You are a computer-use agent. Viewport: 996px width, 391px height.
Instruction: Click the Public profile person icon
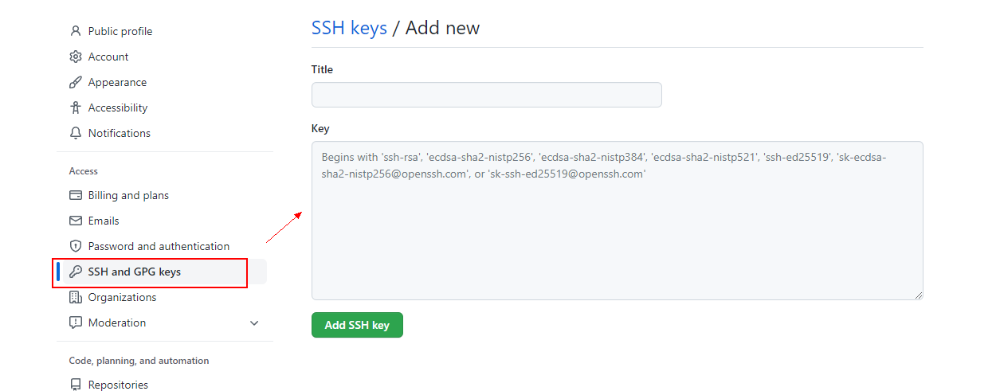pyautogui.click(x=76, y=31)
